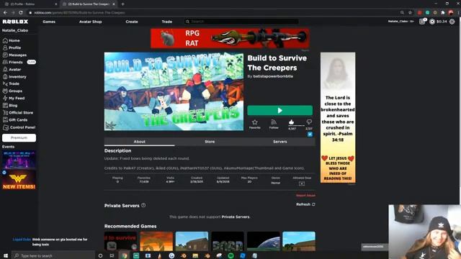
Task: Open the Windows Start menu
Action: pos(5,255)
